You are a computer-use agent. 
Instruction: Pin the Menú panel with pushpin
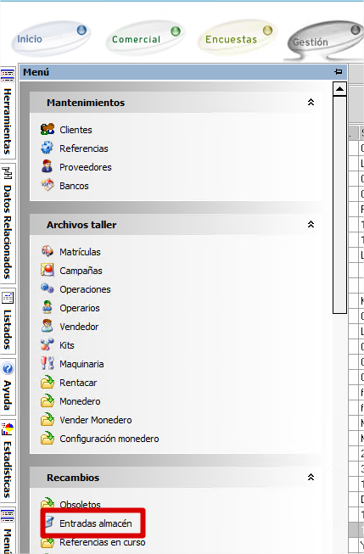[339, 72]
